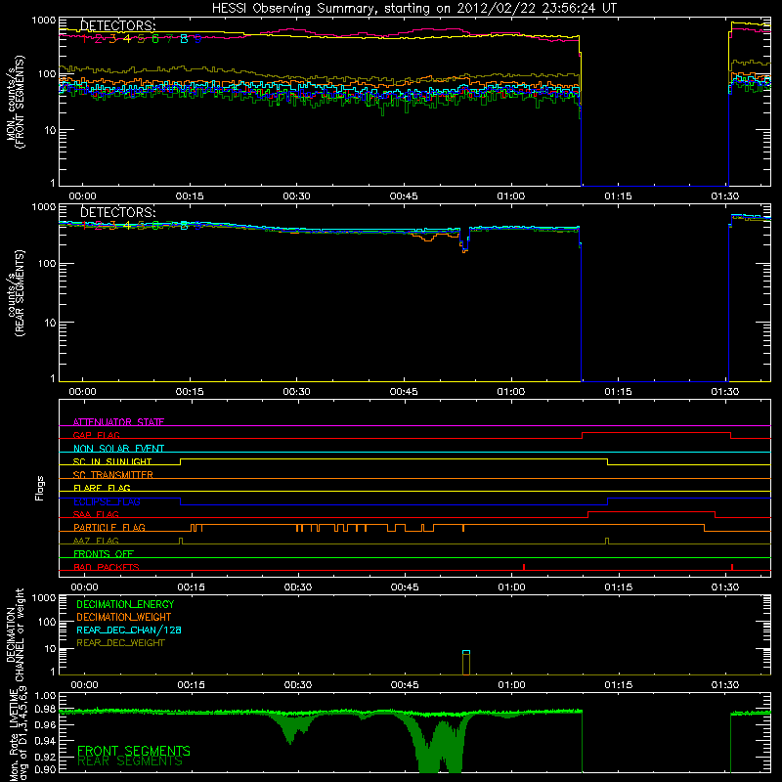Viewport: 782px width, 782px height.
Task: Click the BAD_PACKETS flag label
Action: [106, 567]
